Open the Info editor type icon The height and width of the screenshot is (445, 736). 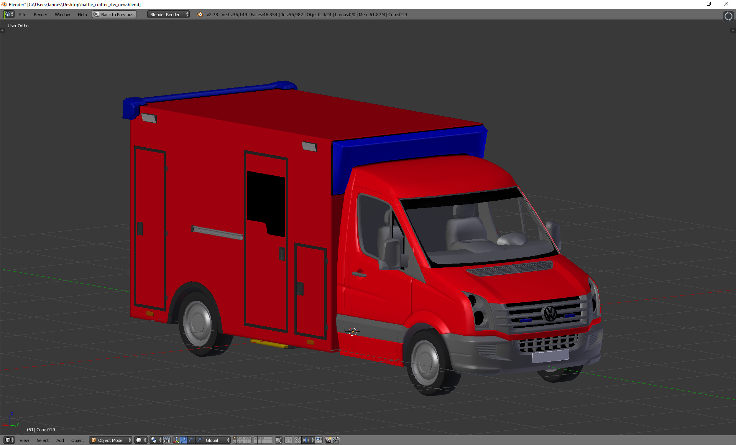[9, 15]
